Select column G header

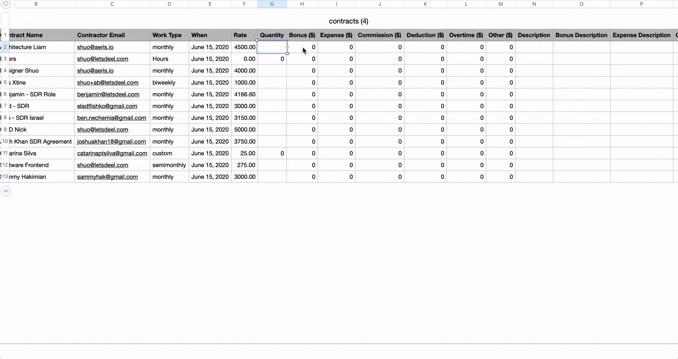pos(272,4)
